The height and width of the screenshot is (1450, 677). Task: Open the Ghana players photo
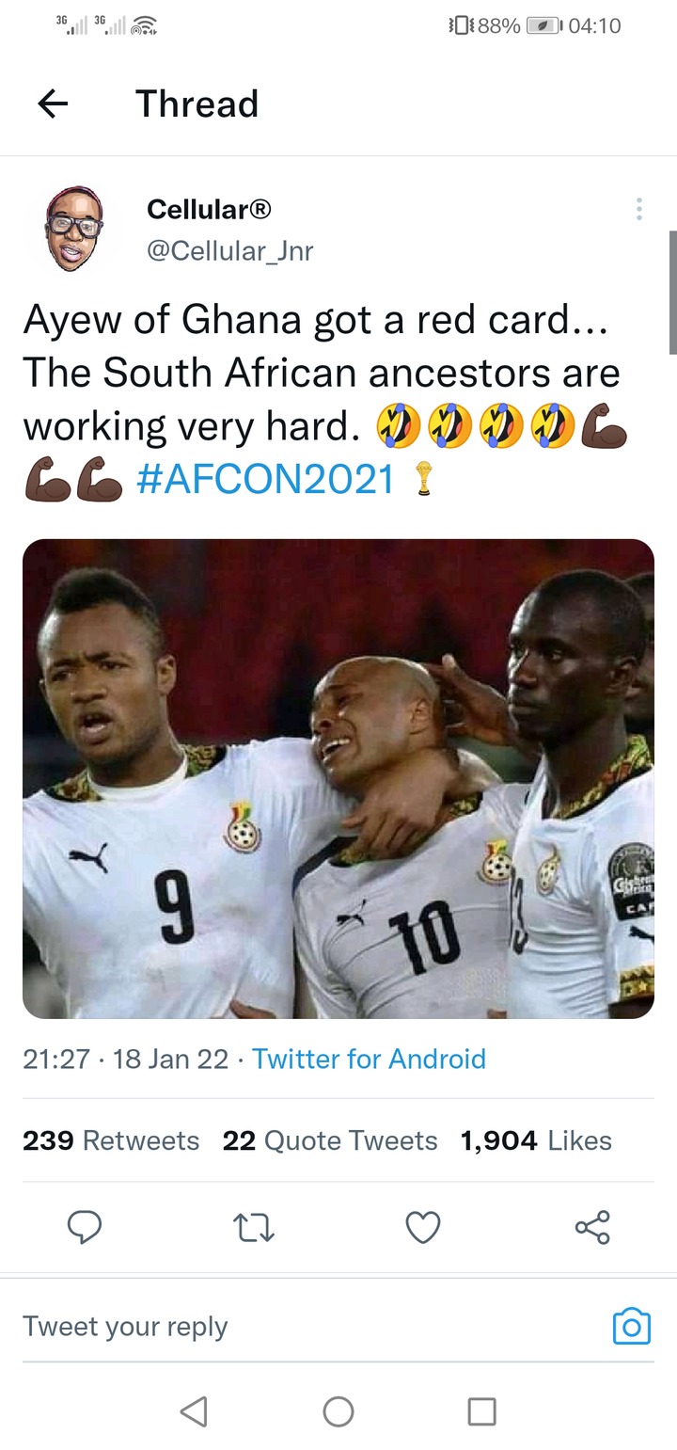point(338,779)
